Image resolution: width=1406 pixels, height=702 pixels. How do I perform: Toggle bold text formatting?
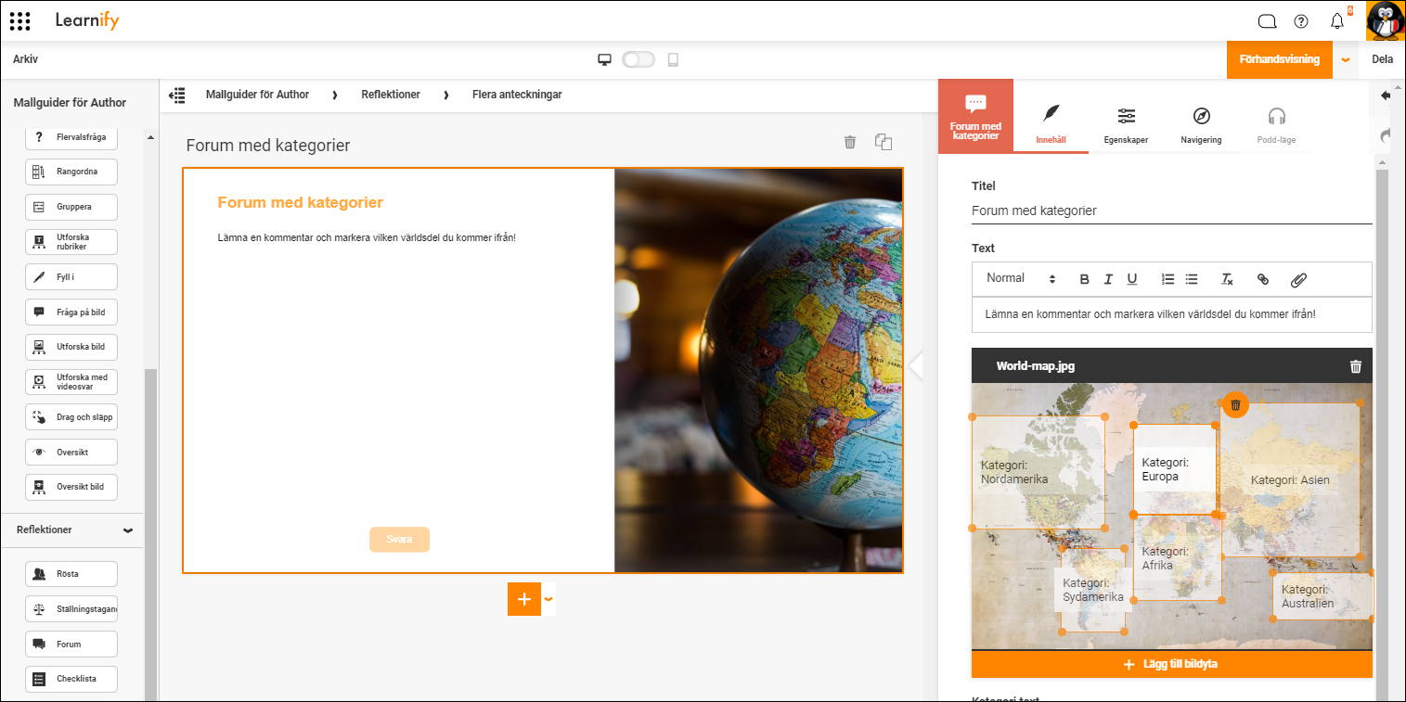click(1084, 279)
